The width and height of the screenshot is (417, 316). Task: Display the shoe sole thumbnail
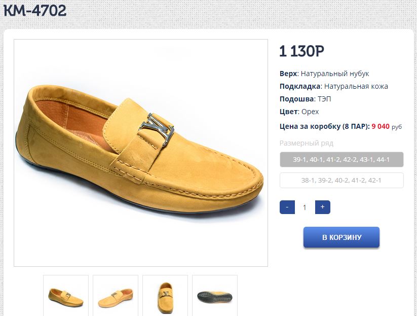[215, 296]
